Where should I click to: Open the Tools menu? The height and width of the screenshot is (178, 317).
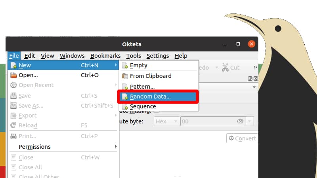pyautogui.click(x=134, y=56)
